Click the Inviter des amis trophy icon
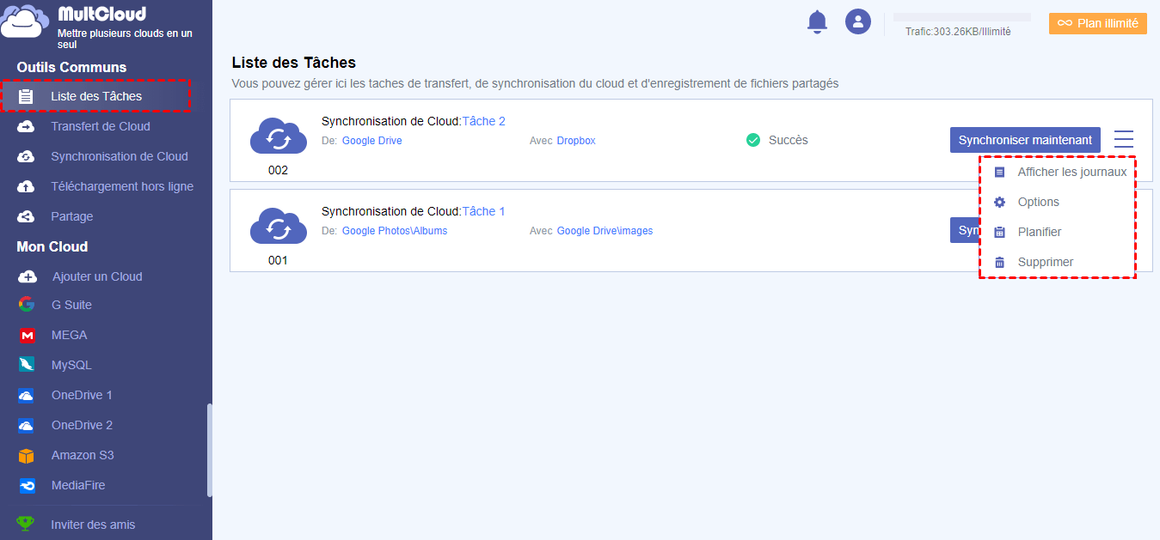 [x=27, y=524]
